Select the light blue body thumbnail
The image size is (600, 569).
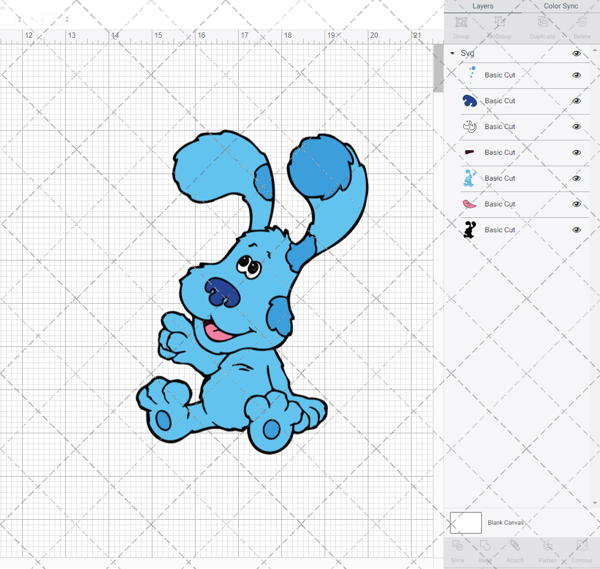470,178
